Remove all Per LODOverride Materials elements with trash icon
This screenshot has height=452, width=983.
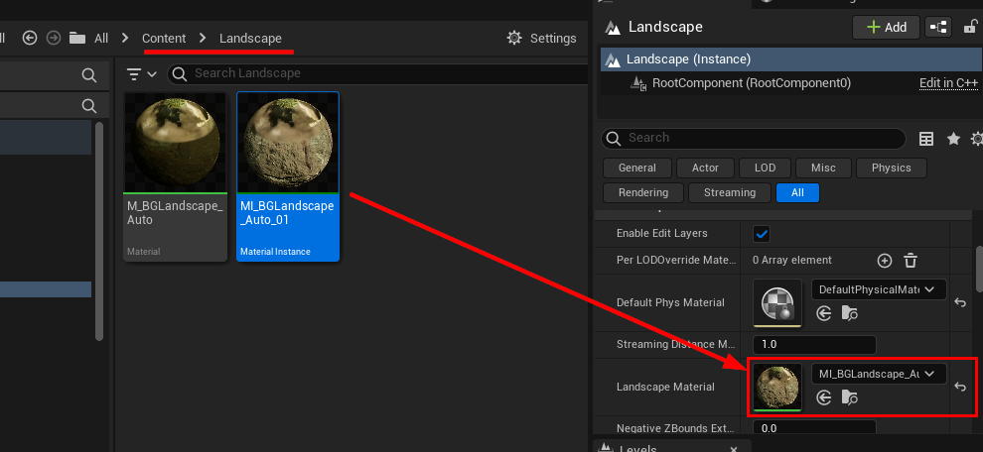coord(911,261)
